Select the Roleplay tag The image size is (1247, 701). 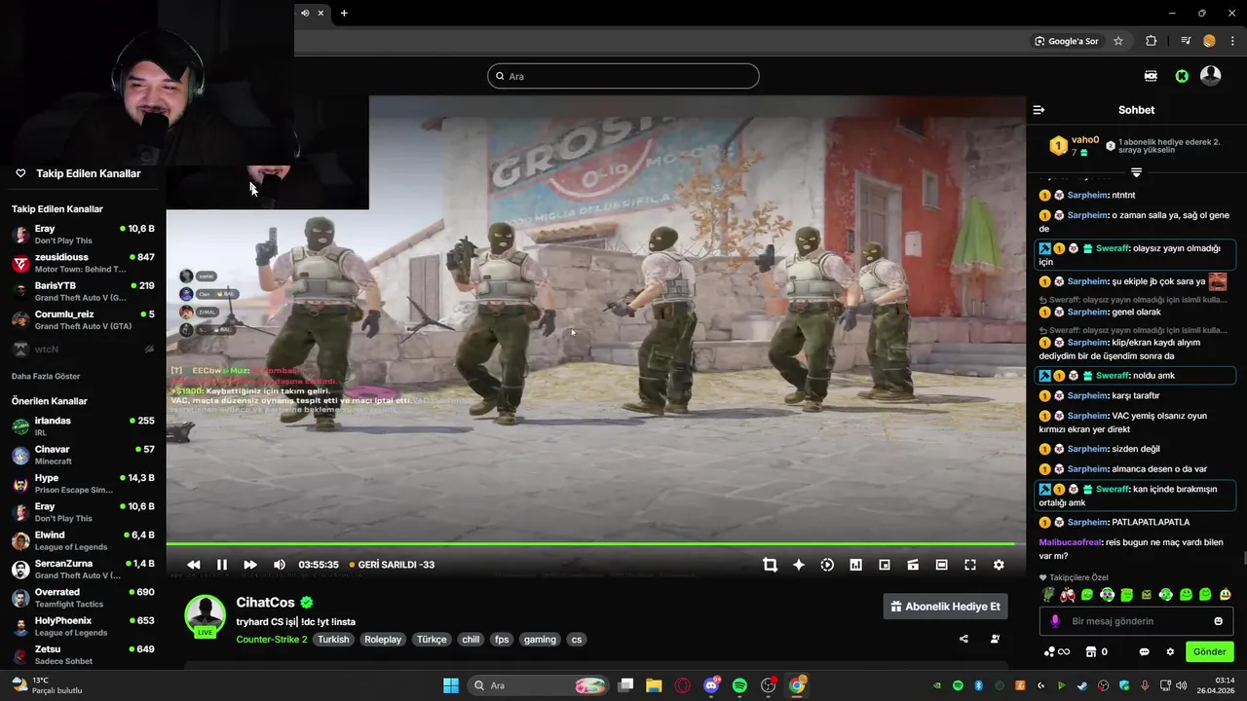[383, 640]
